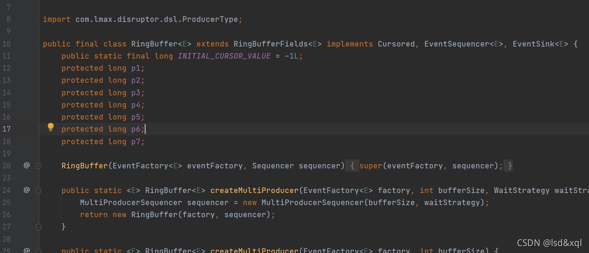
Task: Click line number 11 in the gutter
Action: (x=7, y=56)
